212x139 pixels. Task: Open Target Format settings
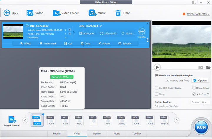pos(12,121)
